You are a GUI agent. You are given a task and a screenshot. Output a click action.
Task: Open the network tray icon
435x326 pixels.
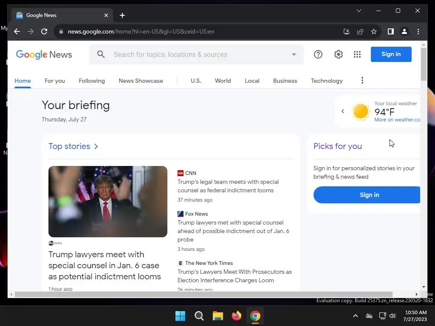pos(383,316)
